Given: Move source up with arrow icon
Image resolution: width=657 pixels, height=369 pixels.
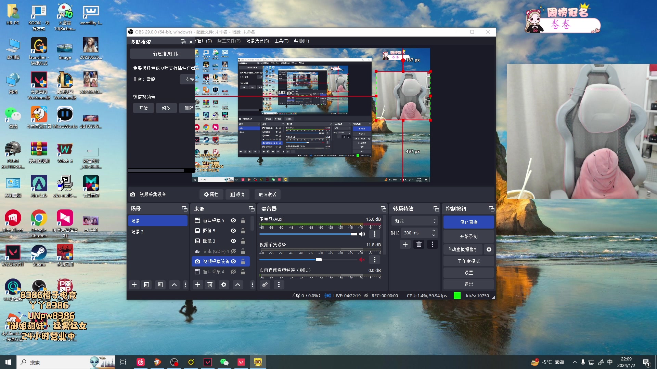Looking at the screenshot, I should click(238, 285).
